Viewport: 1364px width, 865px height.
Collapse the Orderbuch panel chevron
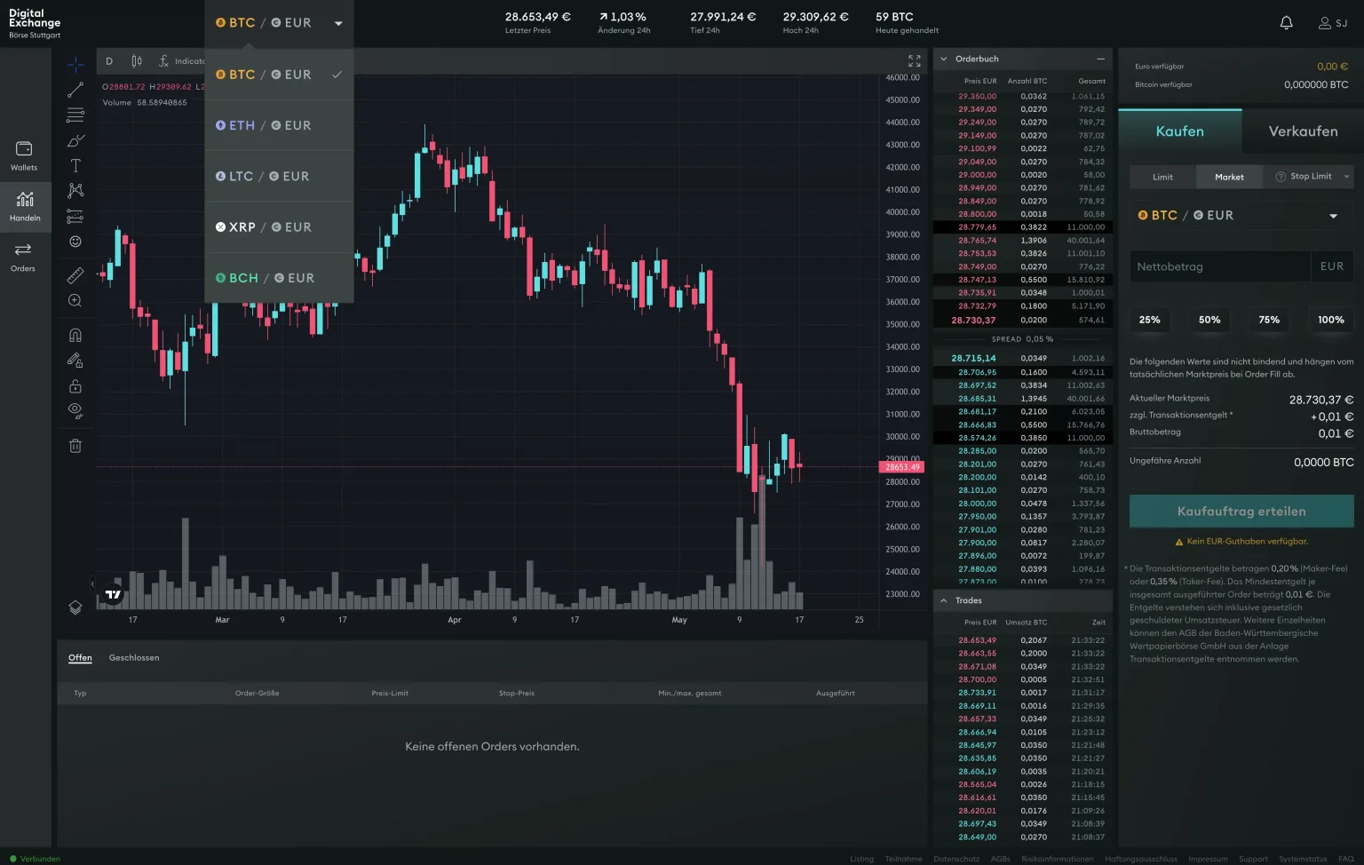point(944,60)
